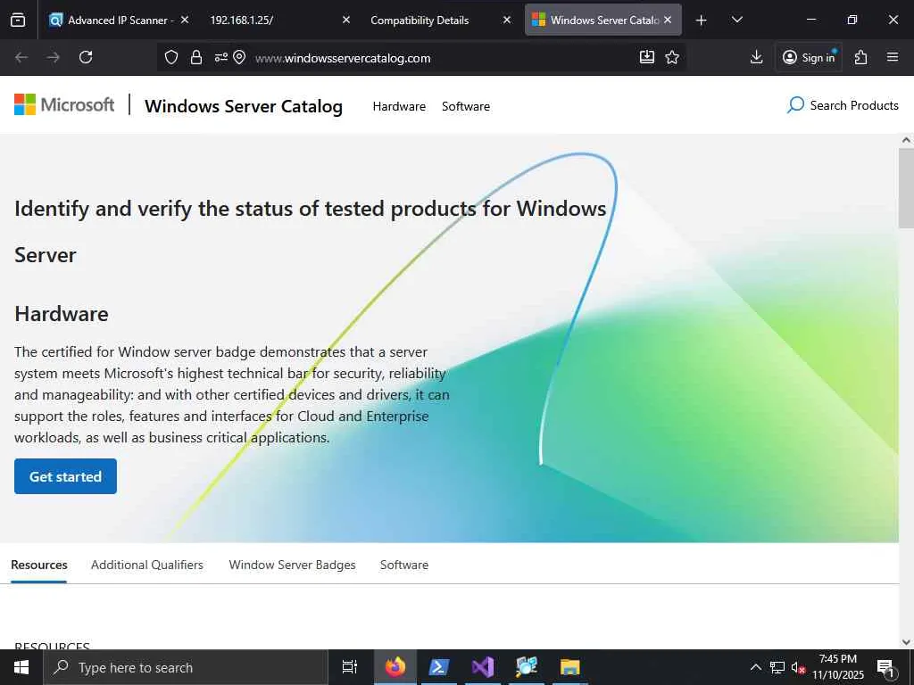Switch to Advanced IP Scanner tab

coord(120,20)
